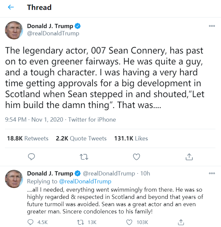The image size is (221, 227).
Task: Click the @realDonaldTrump handle under the main author name
Action: (53, 33)
